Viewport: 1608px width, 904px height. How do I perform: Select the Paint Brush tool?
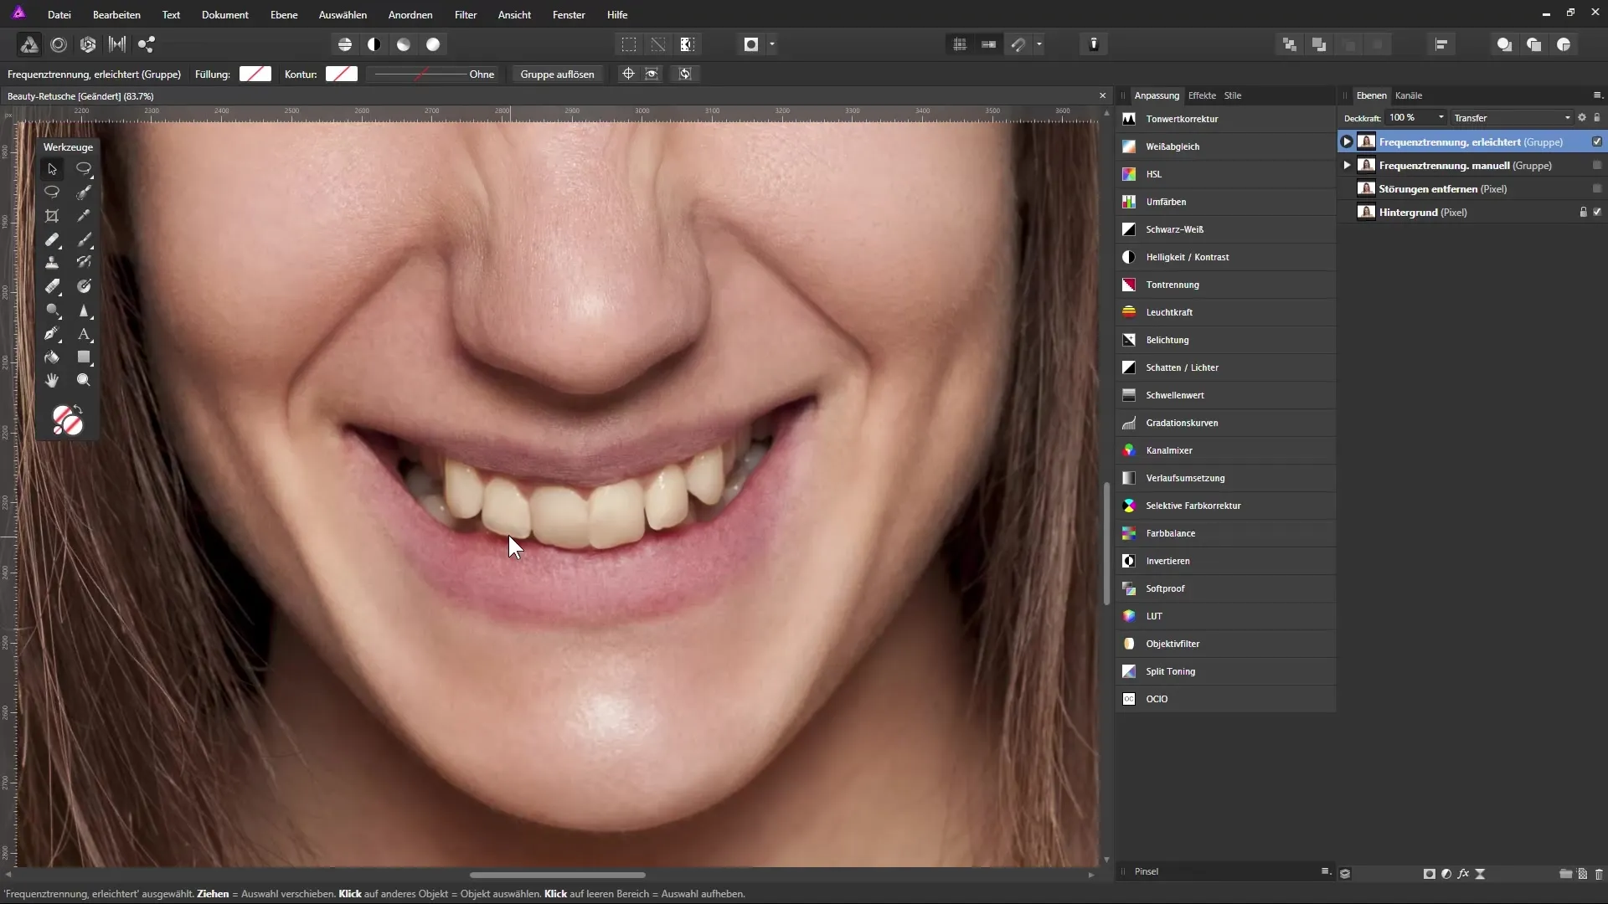tap(84, 239)
